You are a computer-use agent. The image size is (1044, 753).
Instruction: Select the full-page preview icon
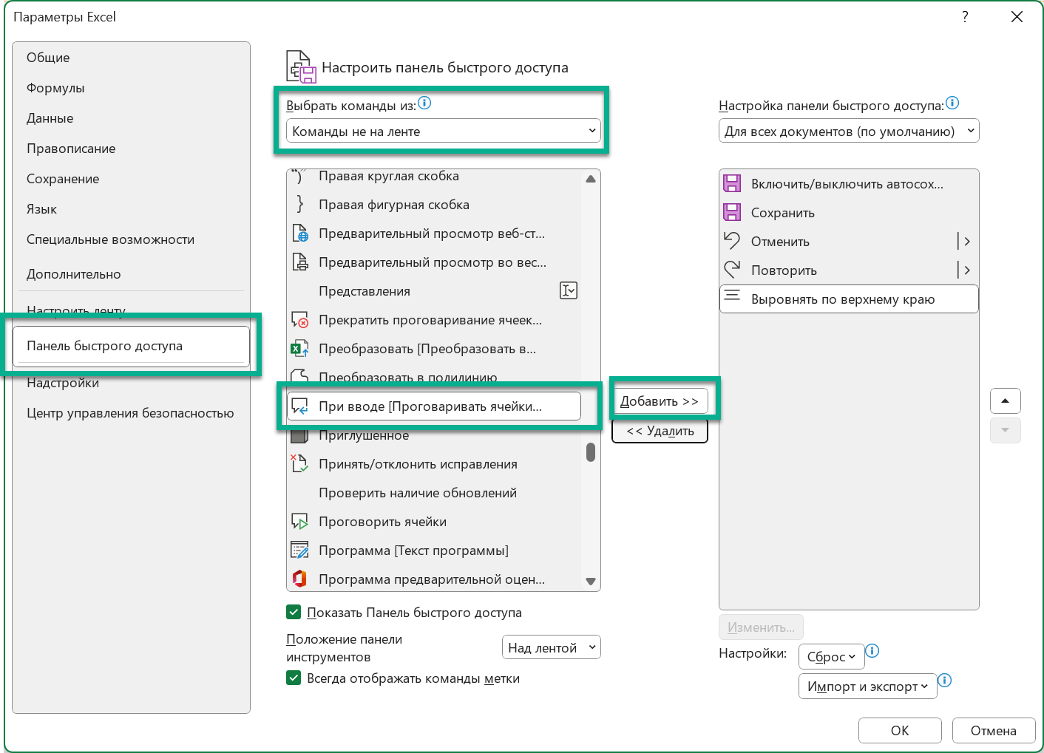299,262
